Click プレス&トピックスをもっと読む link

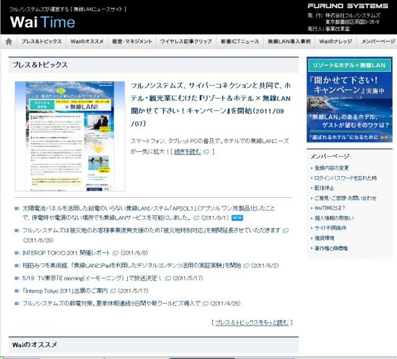[x=252, y=322]
